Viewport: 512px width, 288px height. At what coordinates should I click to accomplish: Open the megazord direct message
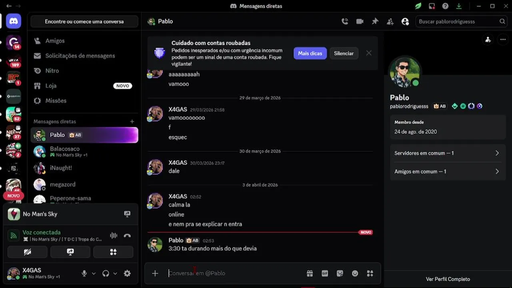(x=84, y=184)
